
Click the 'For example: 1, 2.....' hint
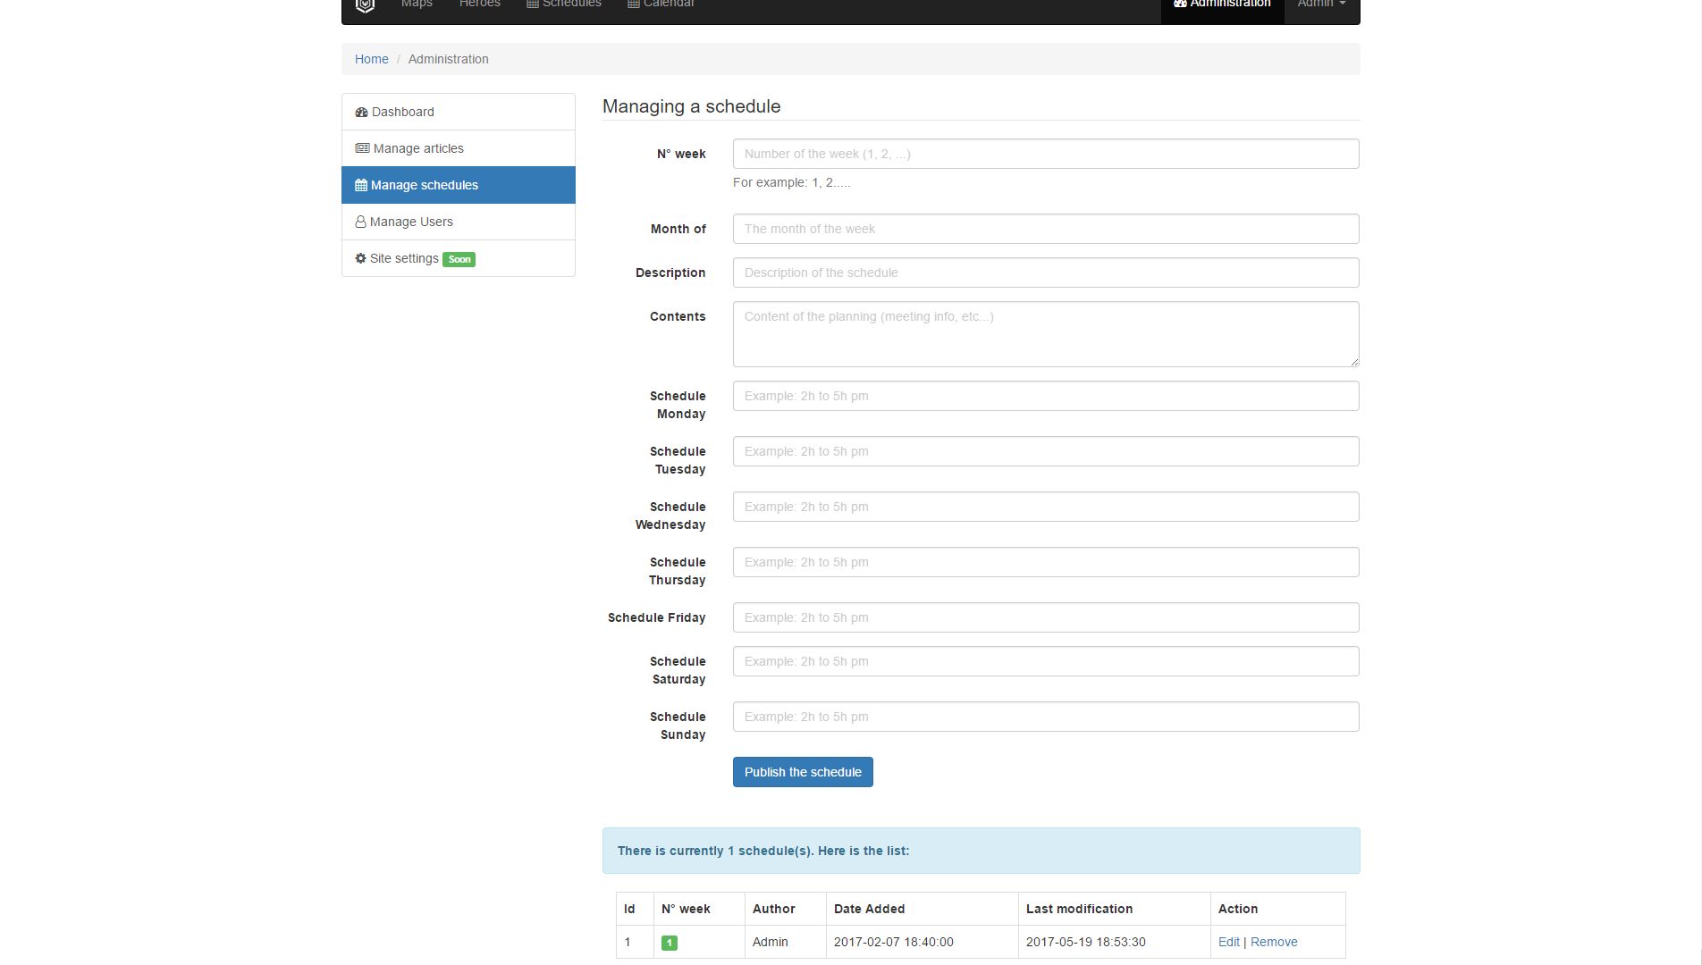(792, 182)
